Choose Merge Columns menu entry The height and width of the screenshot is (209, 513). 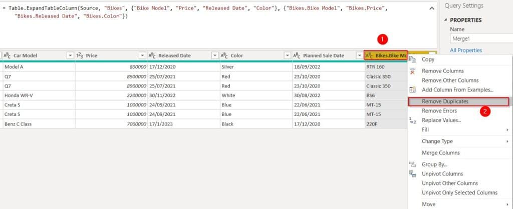[441, 153]
